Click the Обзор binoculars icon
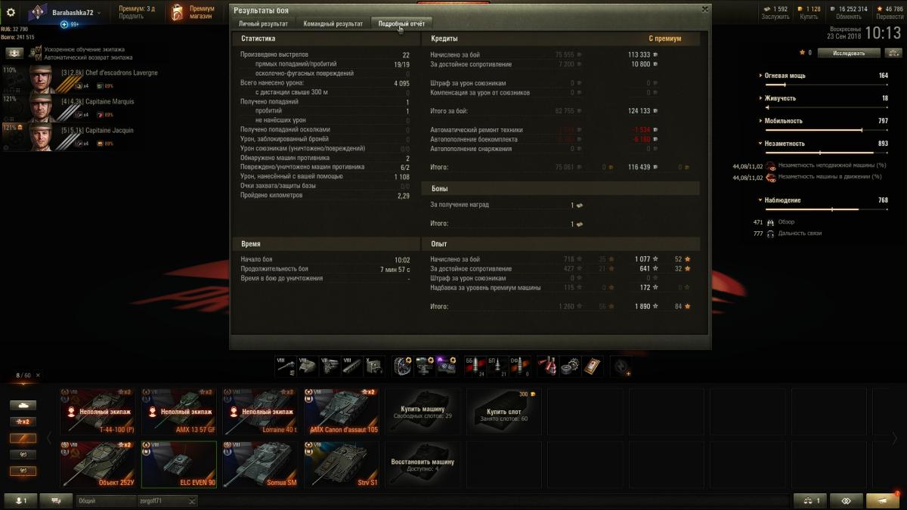907x510 pixels. (x=770, y=222)
